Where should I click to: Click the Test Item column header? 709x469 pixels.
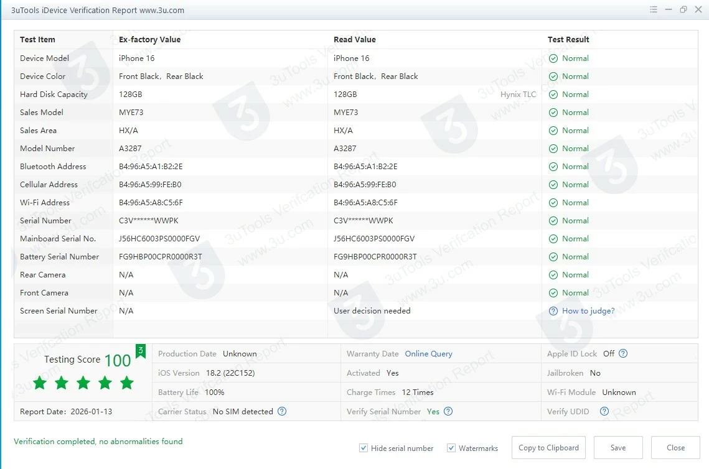[x=37, y=40]
